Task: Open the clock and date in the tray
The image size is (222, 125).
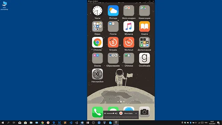Action: point(212,123)
